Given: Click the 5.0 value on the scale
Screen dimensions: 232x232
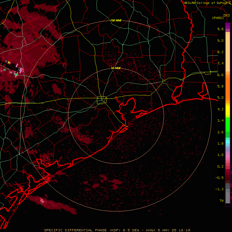Looking at the screenshot, I should click(220, 98).
